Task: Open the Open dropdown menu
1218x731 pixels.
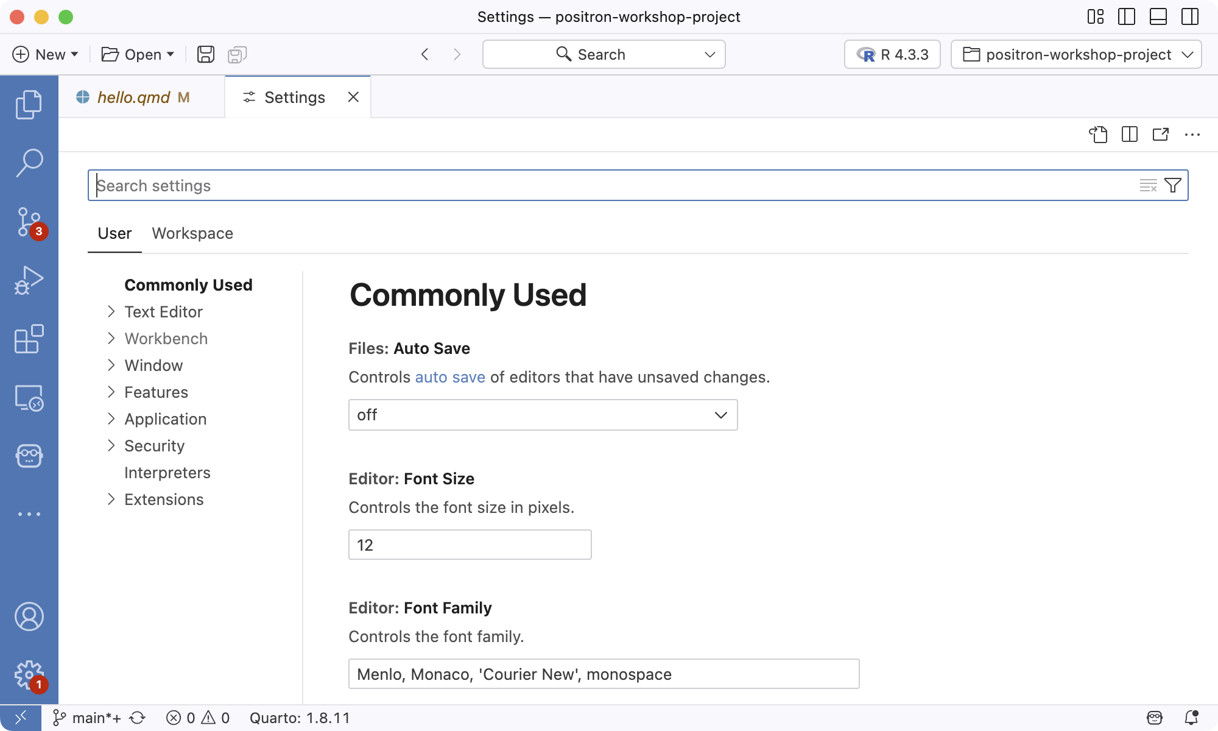Action: point(138,54)
